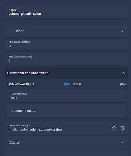Click the Jednostka miary field
This screenshot has height=156, width=131.
pos(66,111)
